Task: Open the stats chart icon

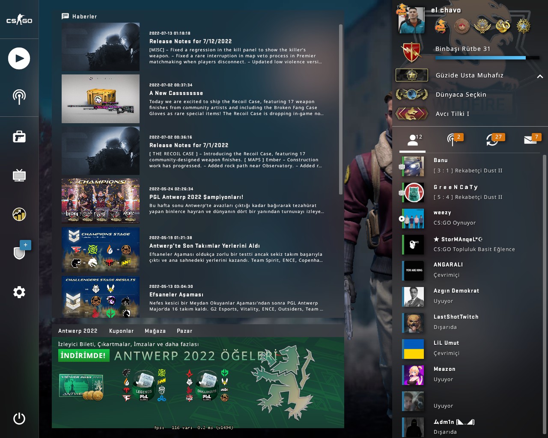Action: pos(19,214)
